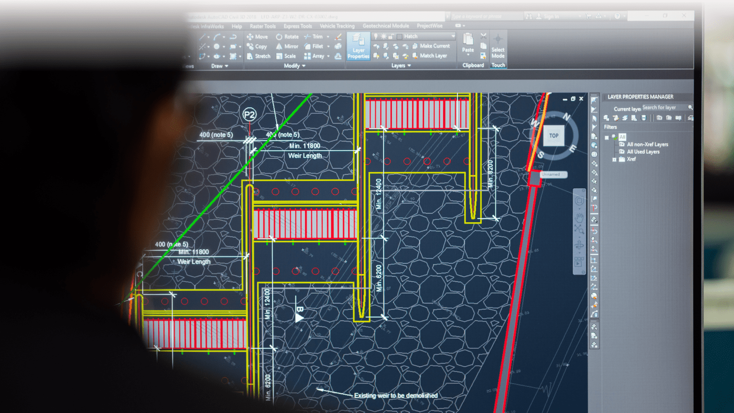This screenshot has height=413, width=734.
Task: Choose the Mirror tool
Action: click(287, 46)
